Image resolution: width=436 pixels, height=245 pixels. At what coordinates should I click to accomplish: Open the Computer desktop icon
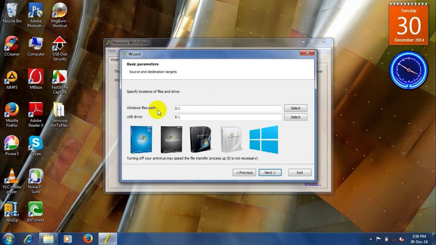coord(36,46)
